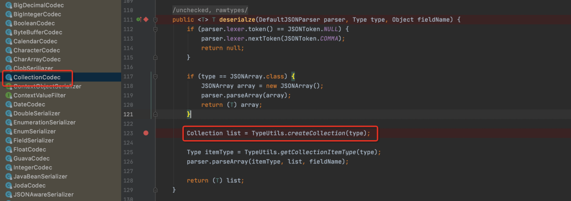Screen dimensions: 571x201
Task: Open DateCodec in the file list
Action: [x=29, y=105]
